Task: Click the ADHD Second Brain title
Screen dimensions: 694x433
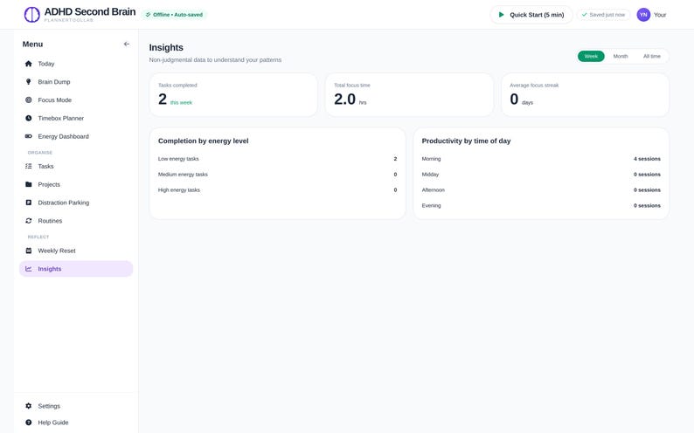Action: [x=90, y=12]
